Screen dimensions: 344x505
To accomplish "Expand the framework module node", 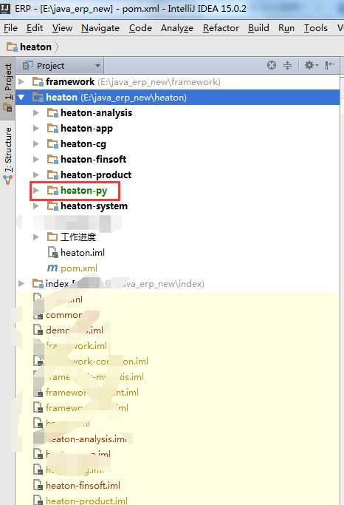I will 21,82.
